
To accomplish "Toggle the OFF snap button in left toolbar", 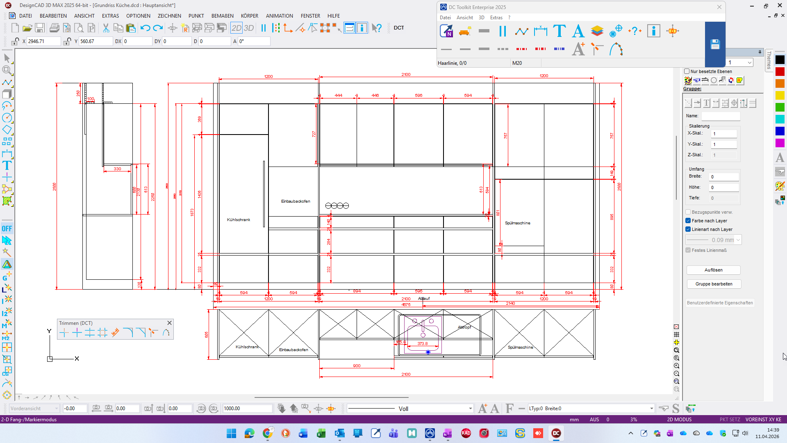I will pyautogui.click(x=7, y=228).
